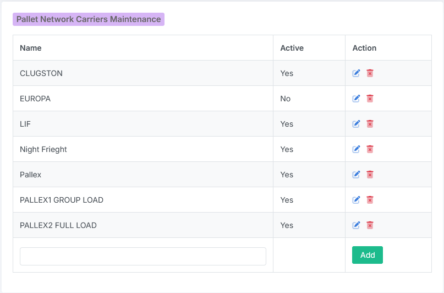Edit PALLEX2 FULL LOAD carrier

click(356, 225)
